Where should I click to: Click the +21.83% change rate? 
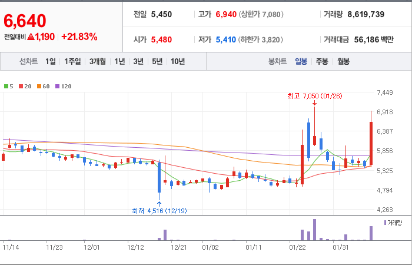pos(79,37)
